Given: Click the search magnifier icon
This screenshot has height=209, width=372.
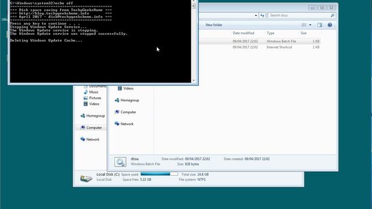Looking at the screenshot, I should 332,16.
